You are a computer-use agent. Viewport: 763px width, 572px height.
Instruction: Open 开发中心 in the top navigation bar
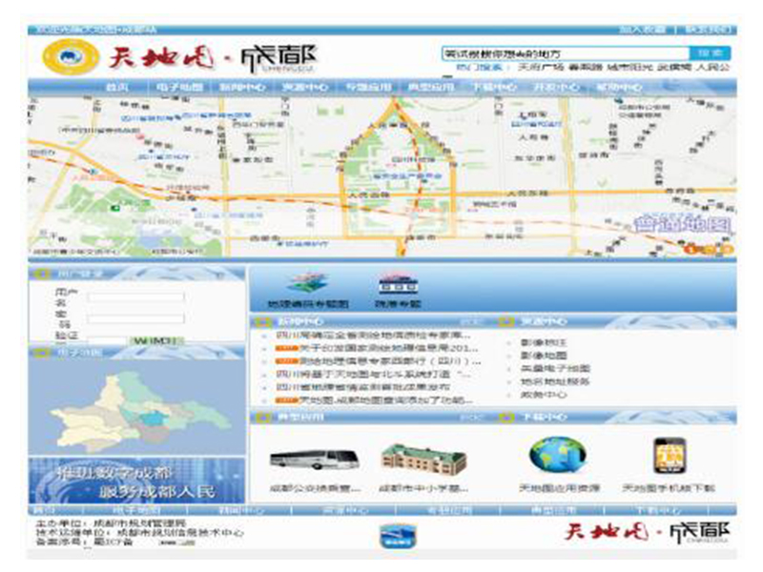point(556,88)
